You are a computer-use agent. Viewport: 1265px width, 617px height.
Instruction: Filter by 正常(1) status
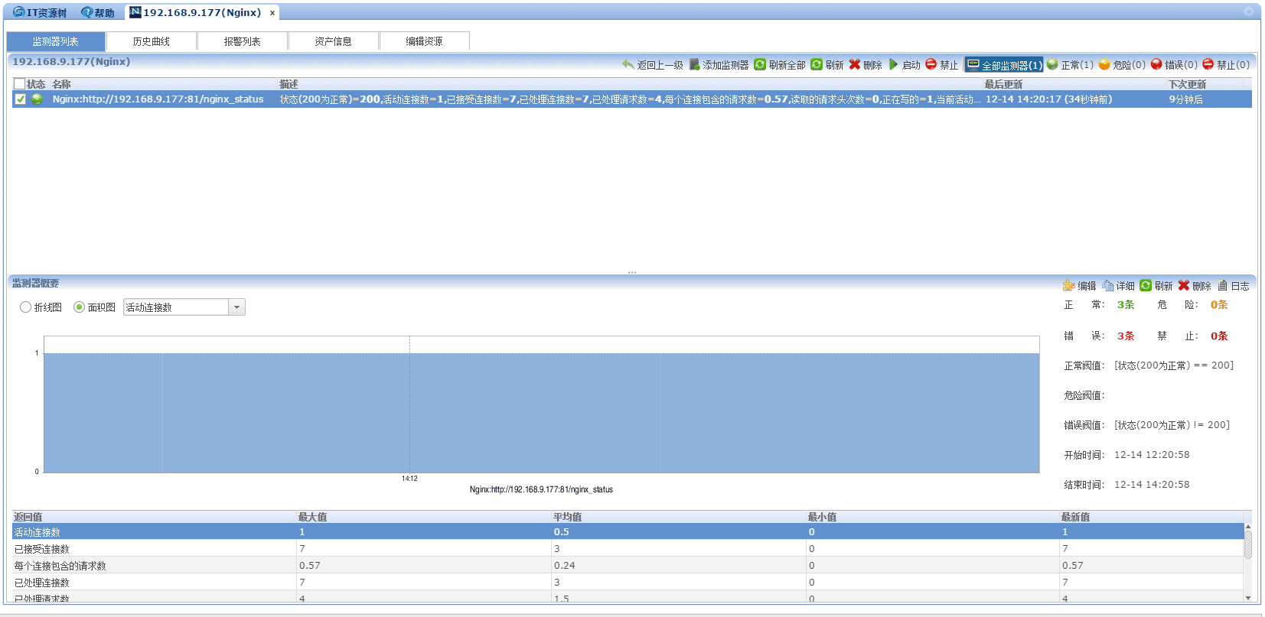click(x=1069, y=65)
